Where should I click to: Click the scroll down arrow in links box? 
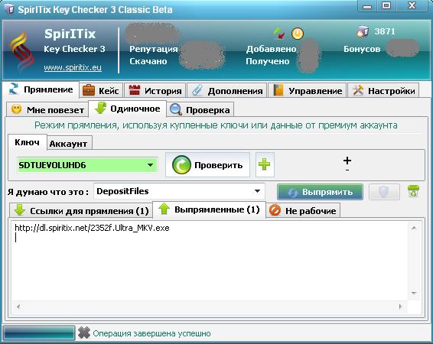point(414,293)
